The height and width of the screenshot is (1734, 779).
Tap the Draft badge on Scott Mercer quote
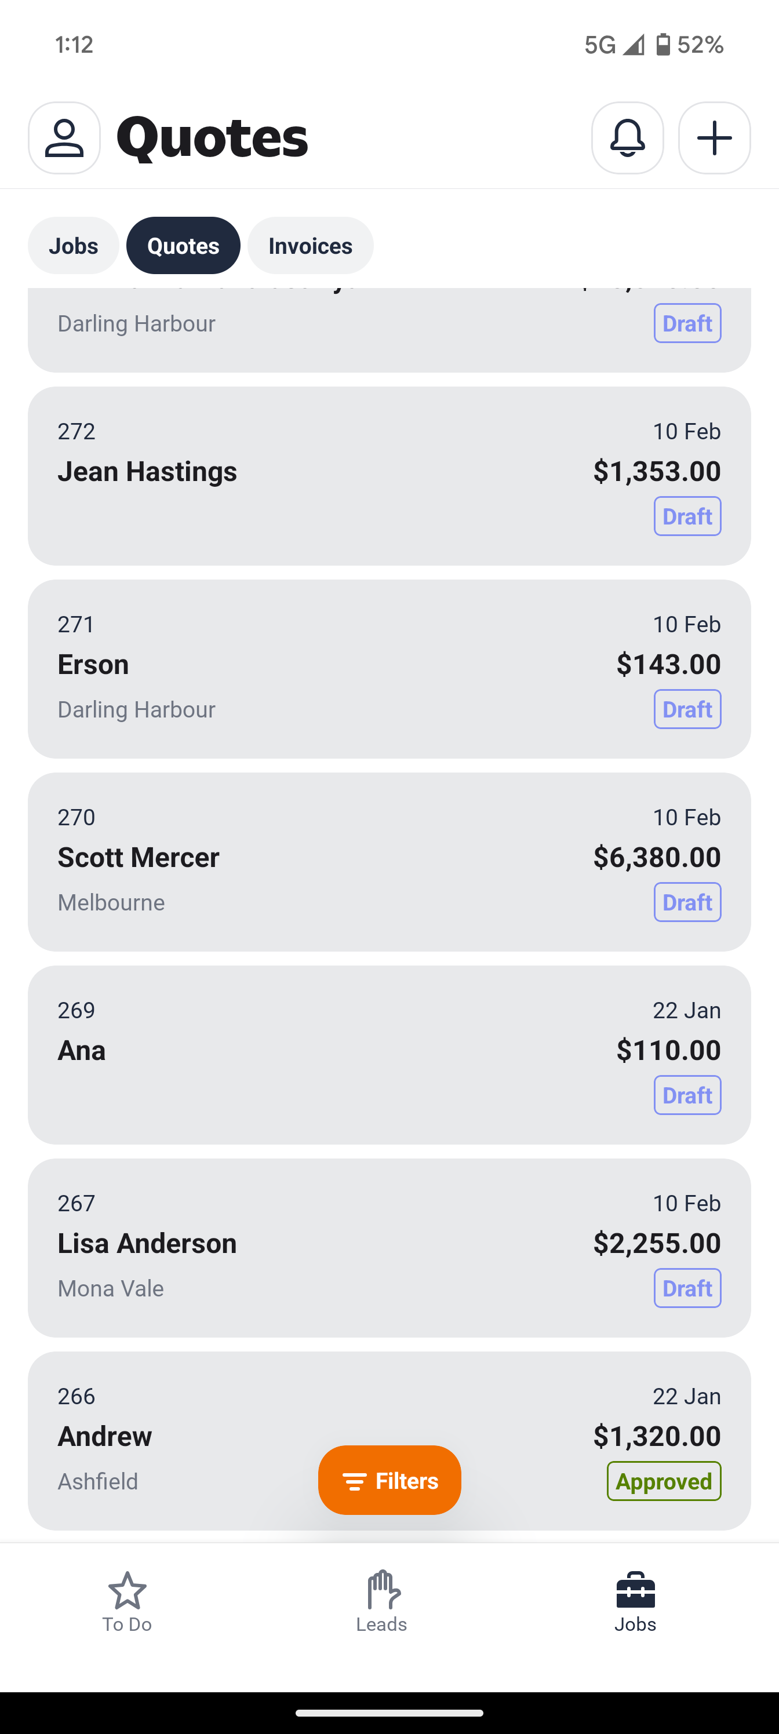(687, 902)
